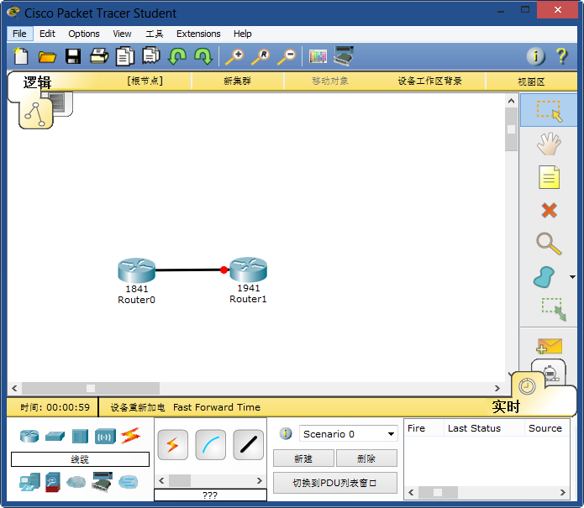This screenshot has width=584, height=508.
Task: Click the workspace horizontal scrollbar right arrow
Action: click(x=497, y=388)
